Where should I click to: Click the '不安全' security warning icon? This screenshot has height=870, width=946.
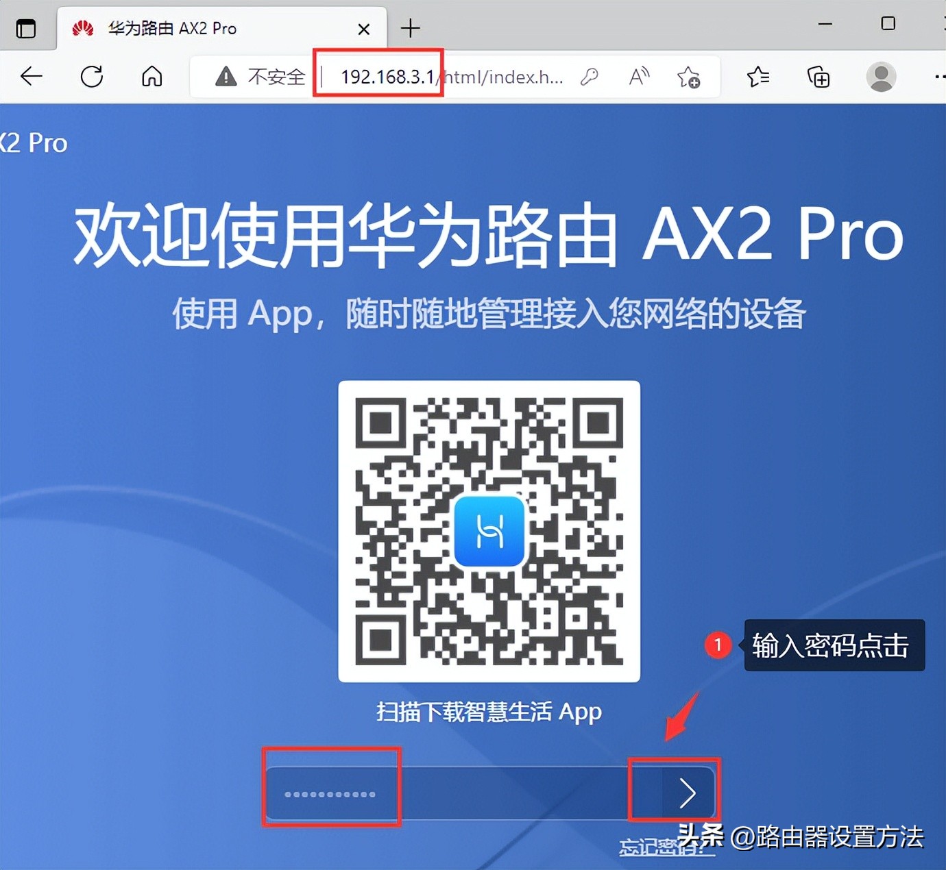(x=226, y=77)
